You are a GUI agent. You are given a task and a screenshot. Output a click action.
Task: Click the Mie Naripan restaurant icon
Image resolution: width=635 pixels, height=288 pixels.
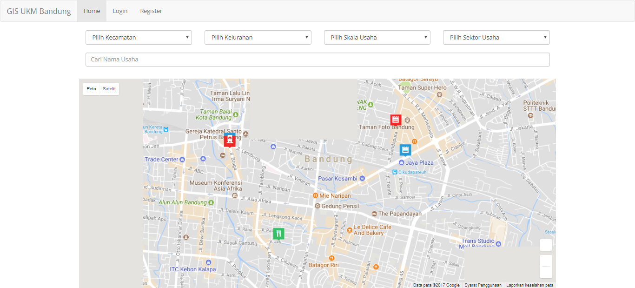coord(315,196)
